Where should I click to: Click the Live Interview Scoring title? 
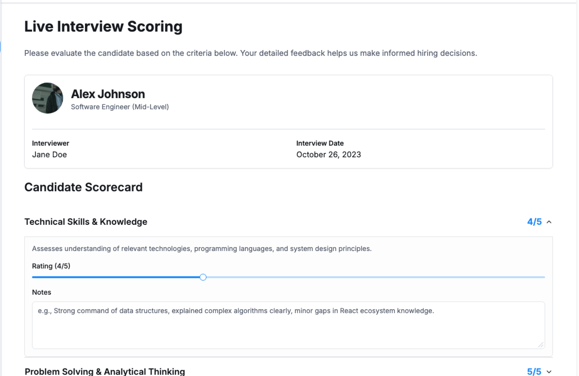tap(103, 27)
